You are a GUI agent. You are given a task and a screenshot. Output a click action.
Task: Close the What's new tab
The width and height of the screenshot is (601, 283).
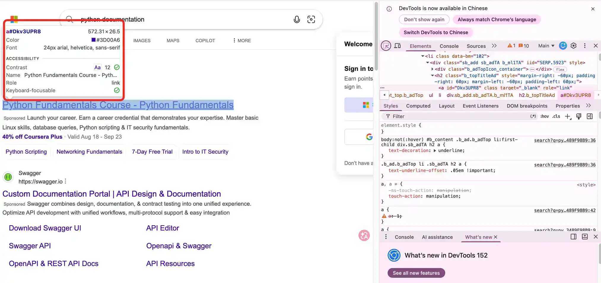tap(495, 237)
